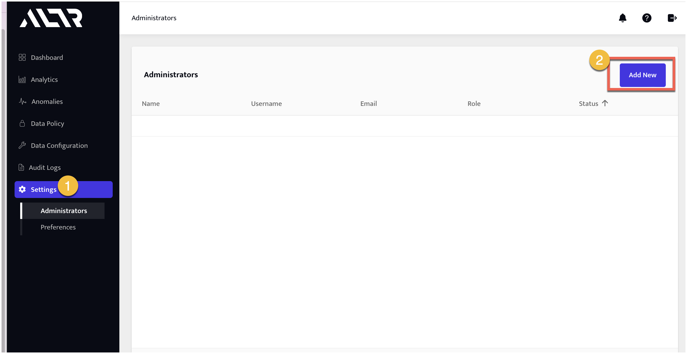Sort by the Email column header
Screen dimensions: 687x354
click(368, 104)
